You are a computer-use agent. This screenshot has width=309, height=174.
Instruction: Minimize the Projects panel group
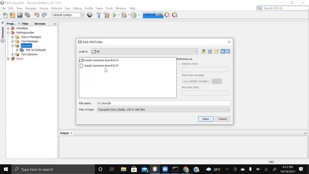pos(55,24)
